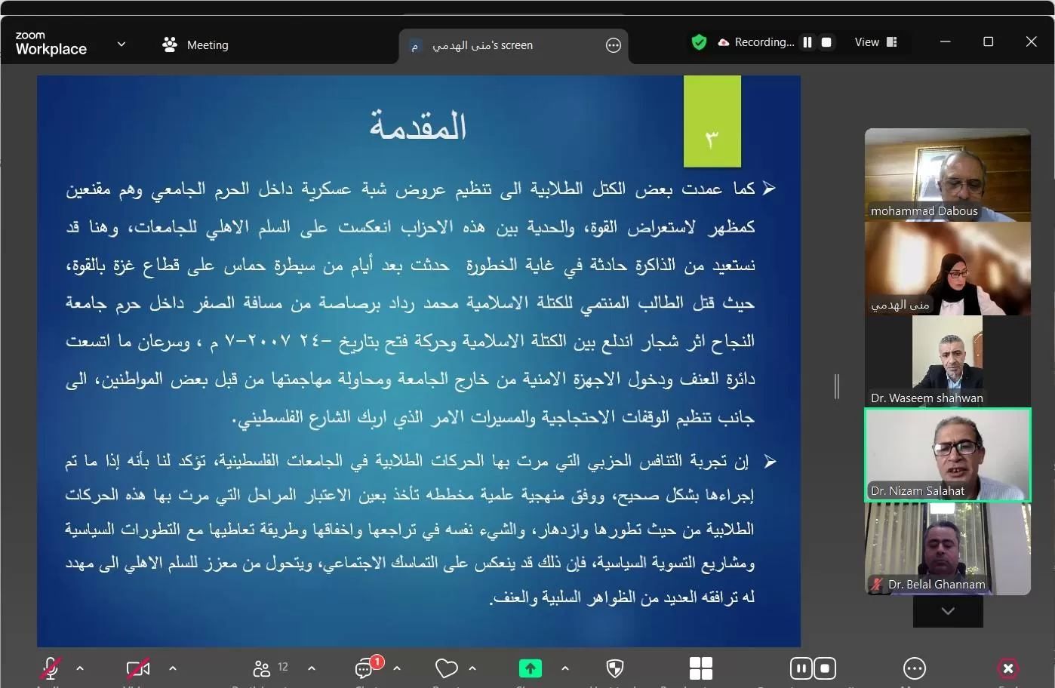Open Zoom Workplace dropdown chevron
This screenshot has width=1055, height=688.
coord(121,45)
